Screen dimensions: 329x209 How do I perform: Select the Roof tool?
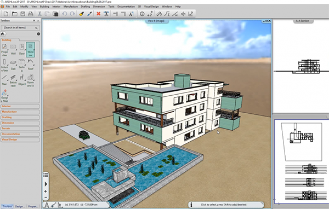[x=31, y=65]
